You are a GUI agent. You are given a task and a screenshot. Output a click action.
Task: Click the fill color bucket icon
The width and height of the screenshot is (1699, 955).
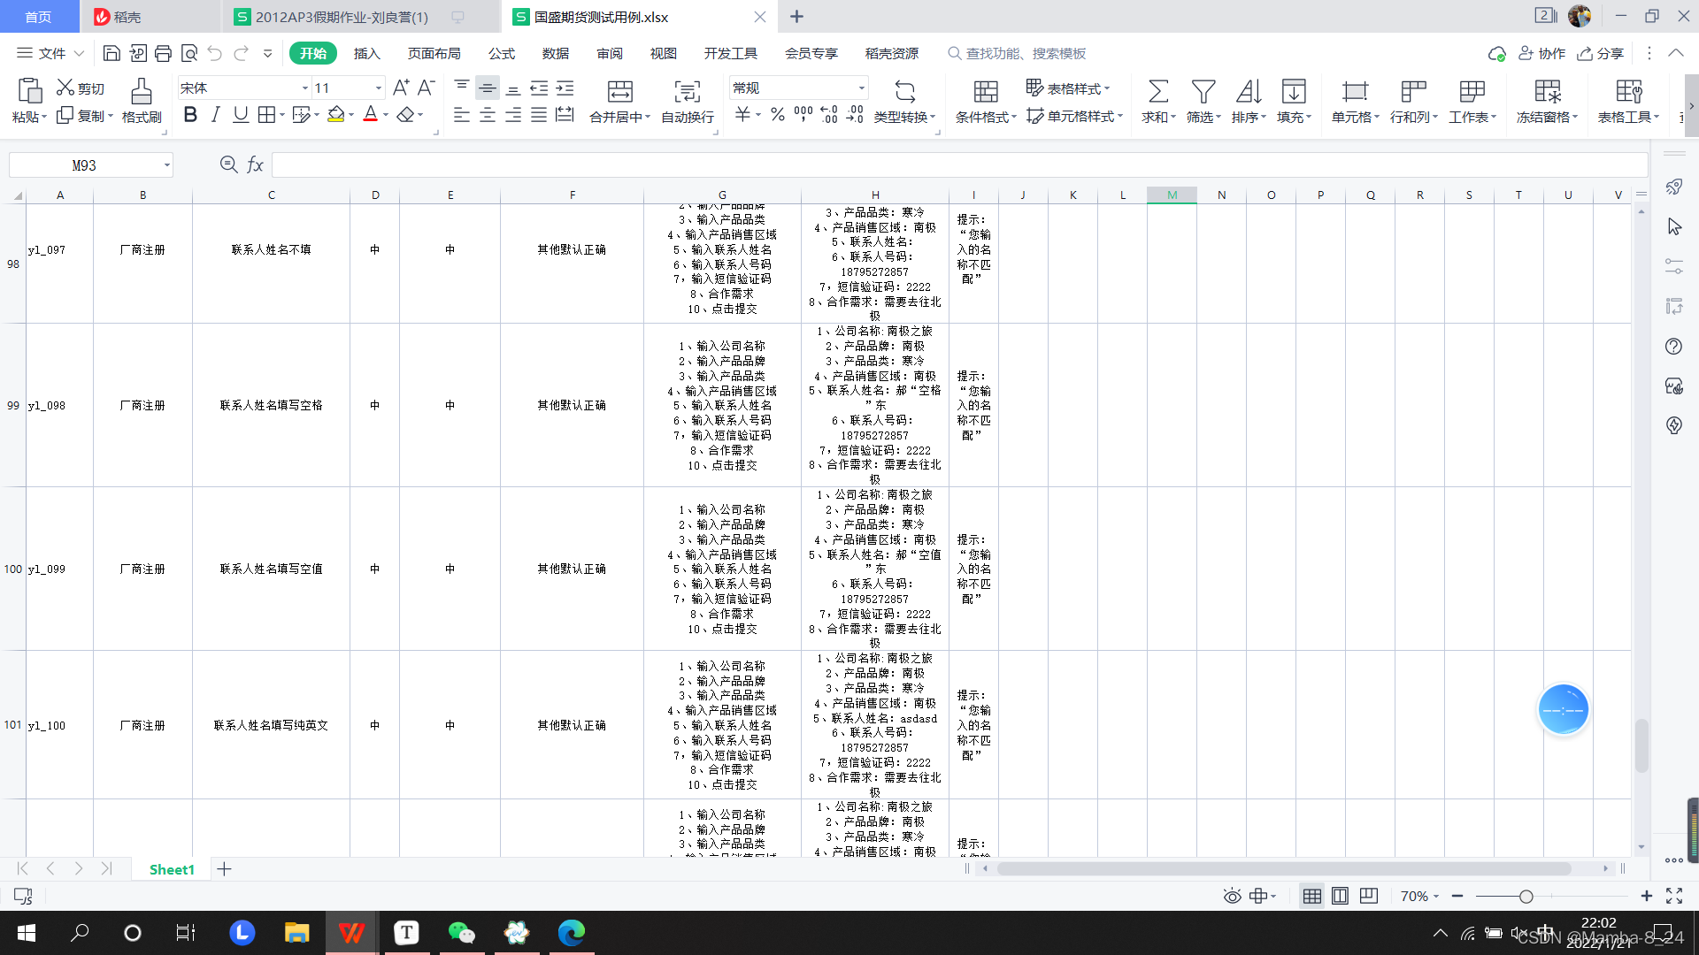tap(336, 115)
